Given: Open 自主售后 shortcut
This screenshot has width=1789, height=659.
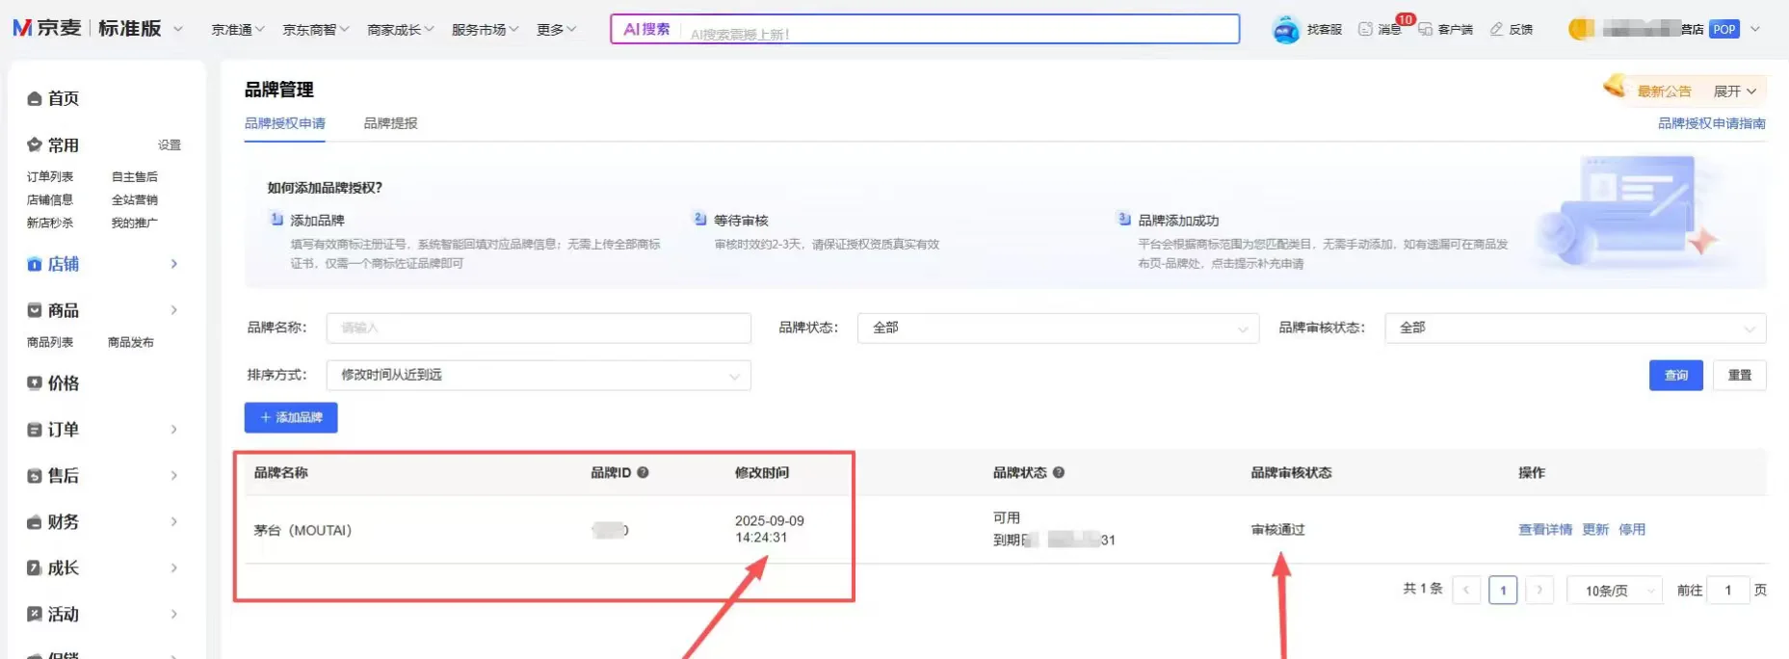Looking at the screenshot, I should (135, 177).
